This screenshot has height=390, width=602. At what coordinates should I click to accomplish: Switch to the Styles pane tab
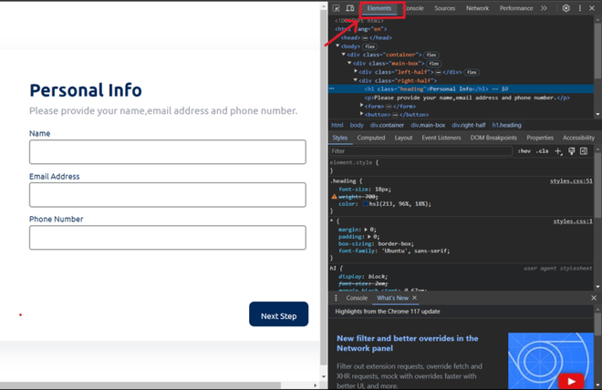tap(340, 138)
